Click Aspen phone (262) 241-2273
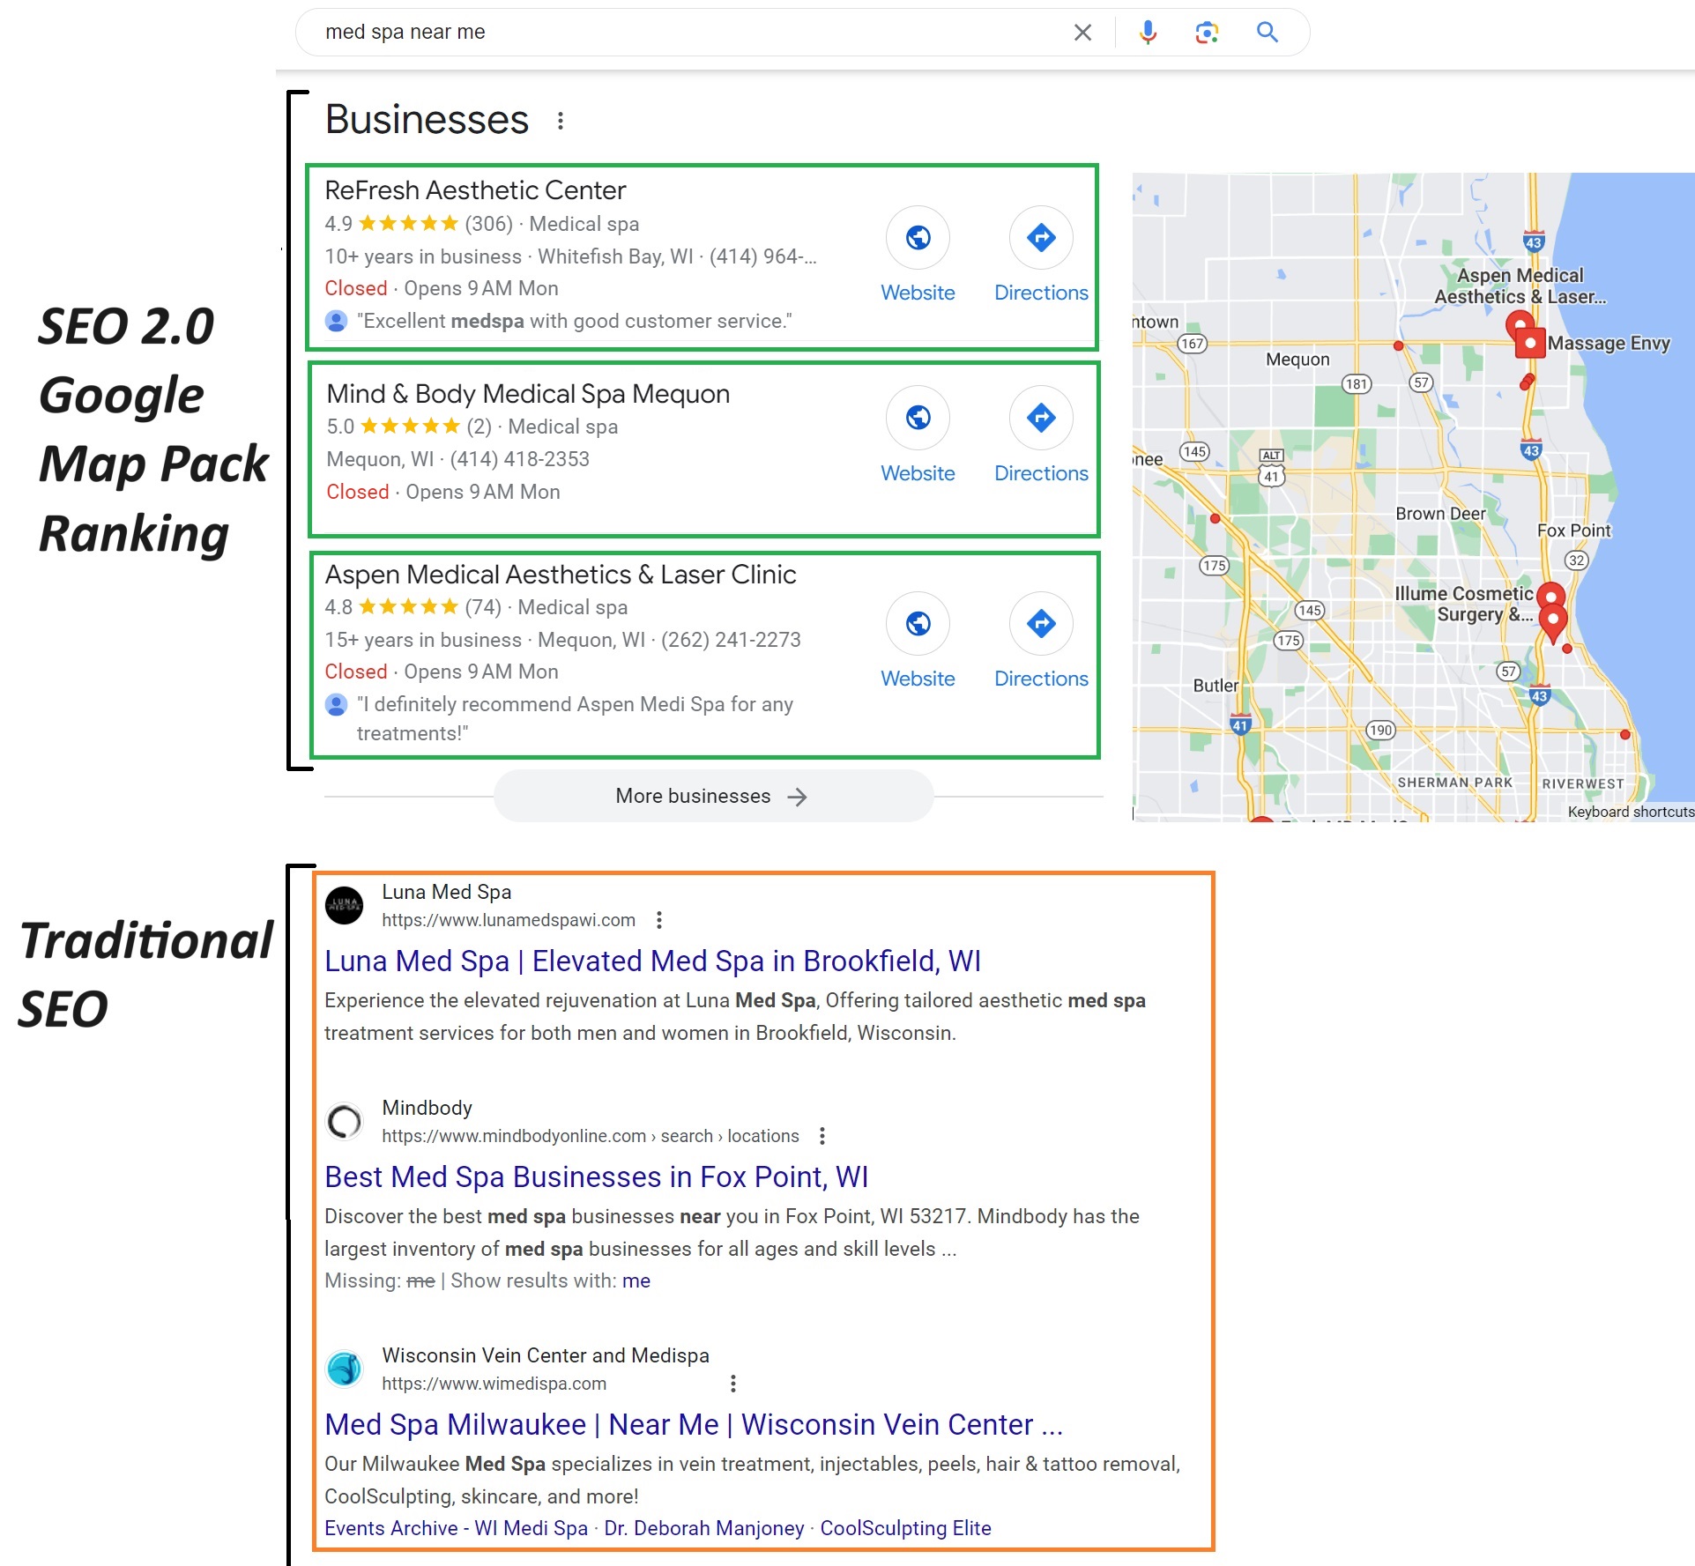This screenshot has width=1695, height=1566. pos(731,640)
